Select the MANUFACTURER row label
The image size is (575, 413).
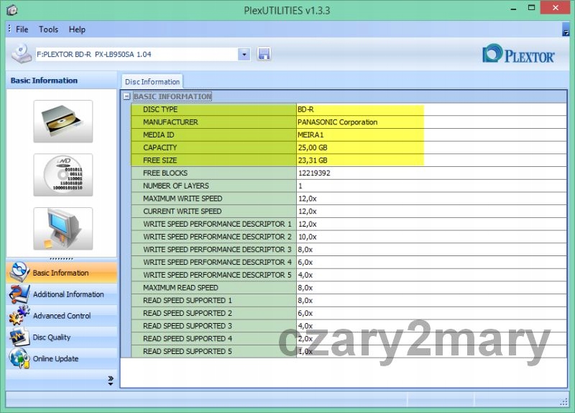tap(170, 122)
